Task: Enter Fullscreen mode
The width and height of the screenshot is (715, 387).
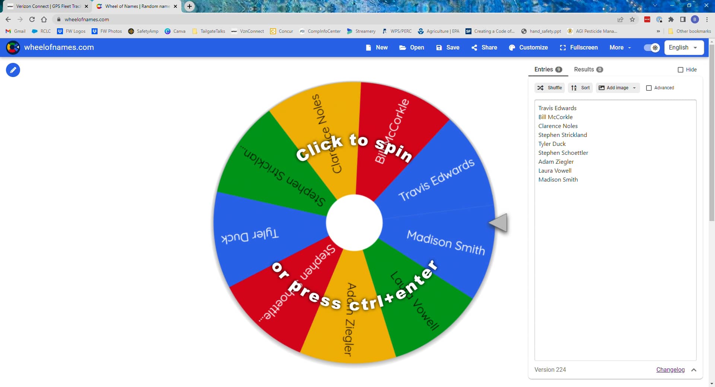Action: pyautogui.click(x=578, y=47)
